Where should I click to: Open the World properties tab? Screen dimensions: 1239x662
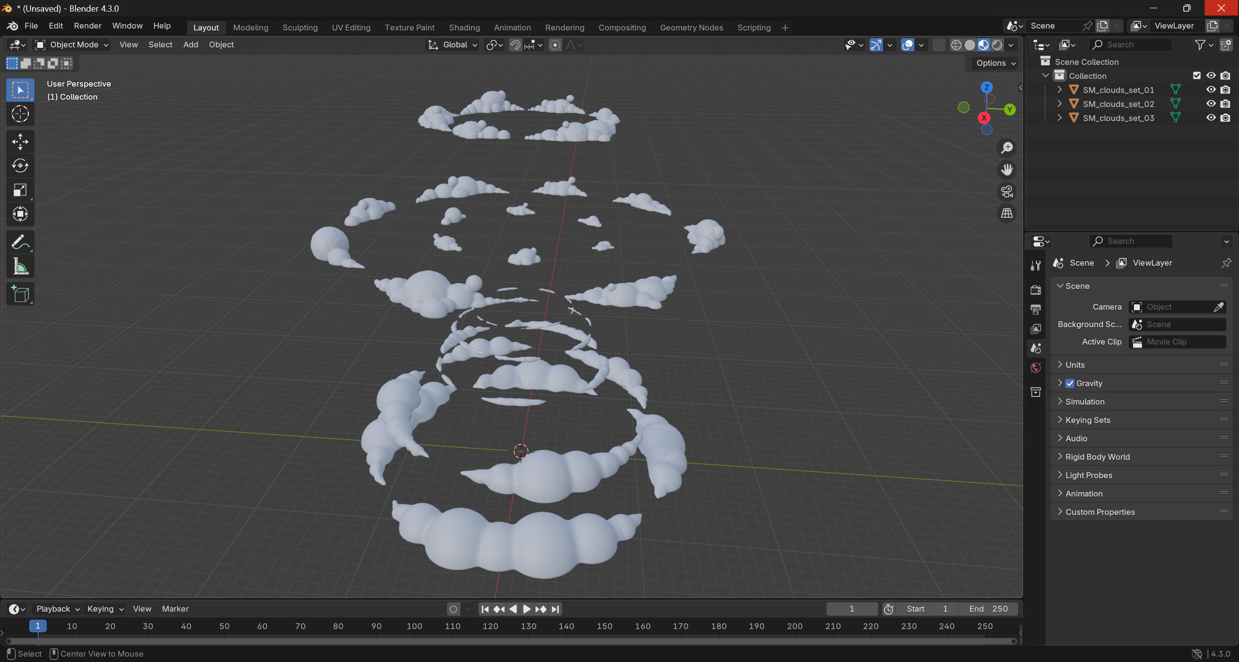pyautogui.click(x=1036, y=368)
